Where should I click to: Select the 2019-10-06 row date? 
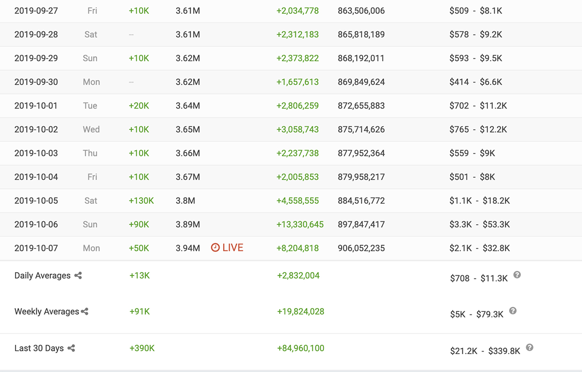coord(36,224)
